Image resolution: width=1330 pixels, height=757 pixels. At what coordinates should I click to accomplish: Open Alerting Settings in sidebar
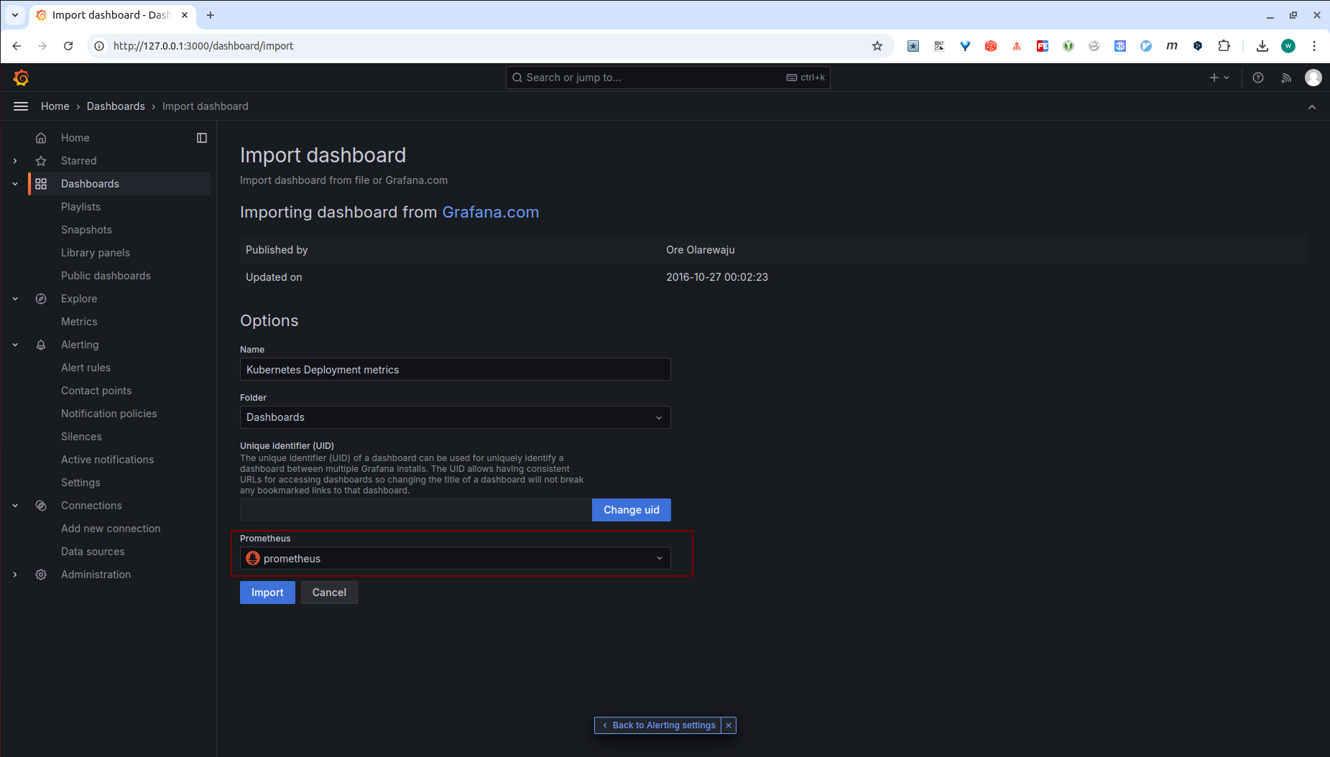(80, 483)
